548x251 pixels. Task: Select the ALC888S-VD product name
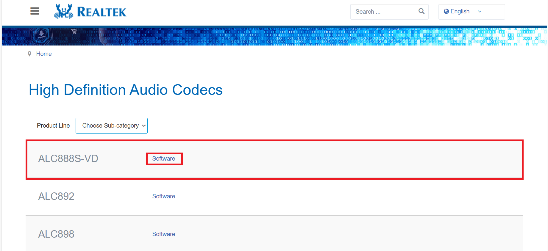pos(68,159)
